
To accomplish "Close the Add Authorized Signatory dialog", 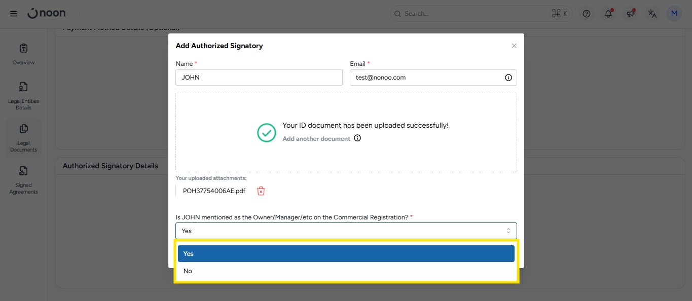I will click(x=514, y=46).
